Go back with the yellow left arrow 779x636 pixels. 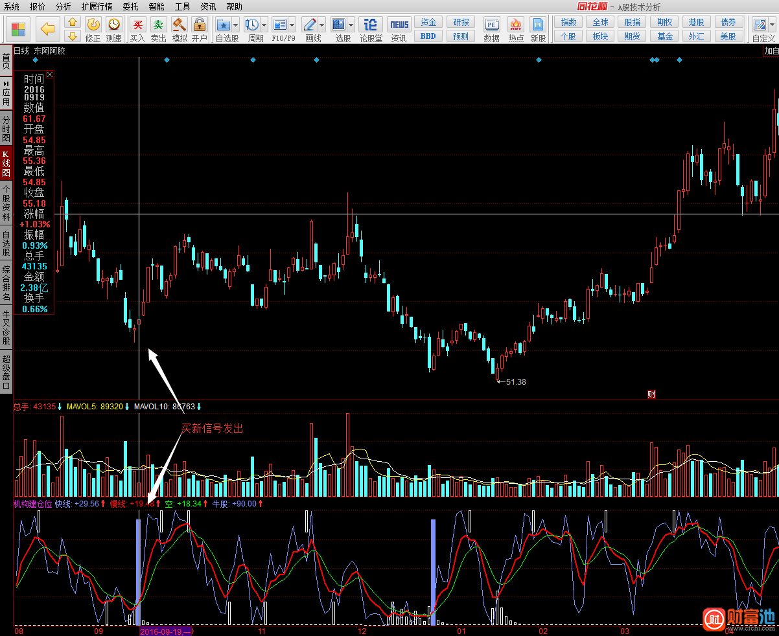pyautogui.click(x=47, y=29)
